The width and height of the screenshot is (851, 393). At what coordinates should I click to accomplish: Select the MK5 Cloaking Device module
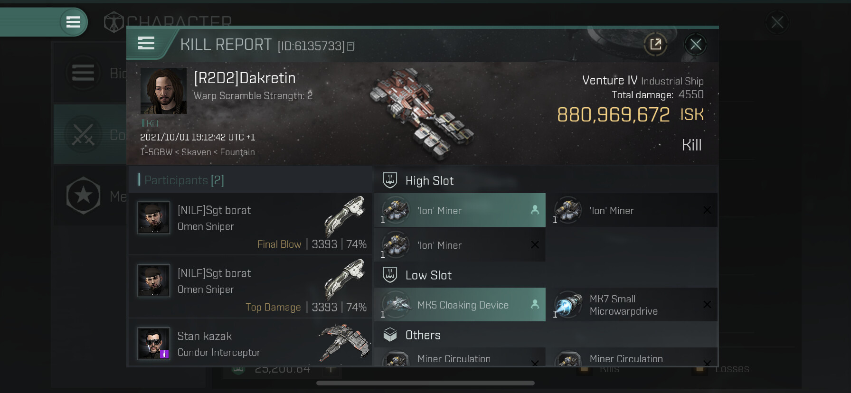[460, 304]
